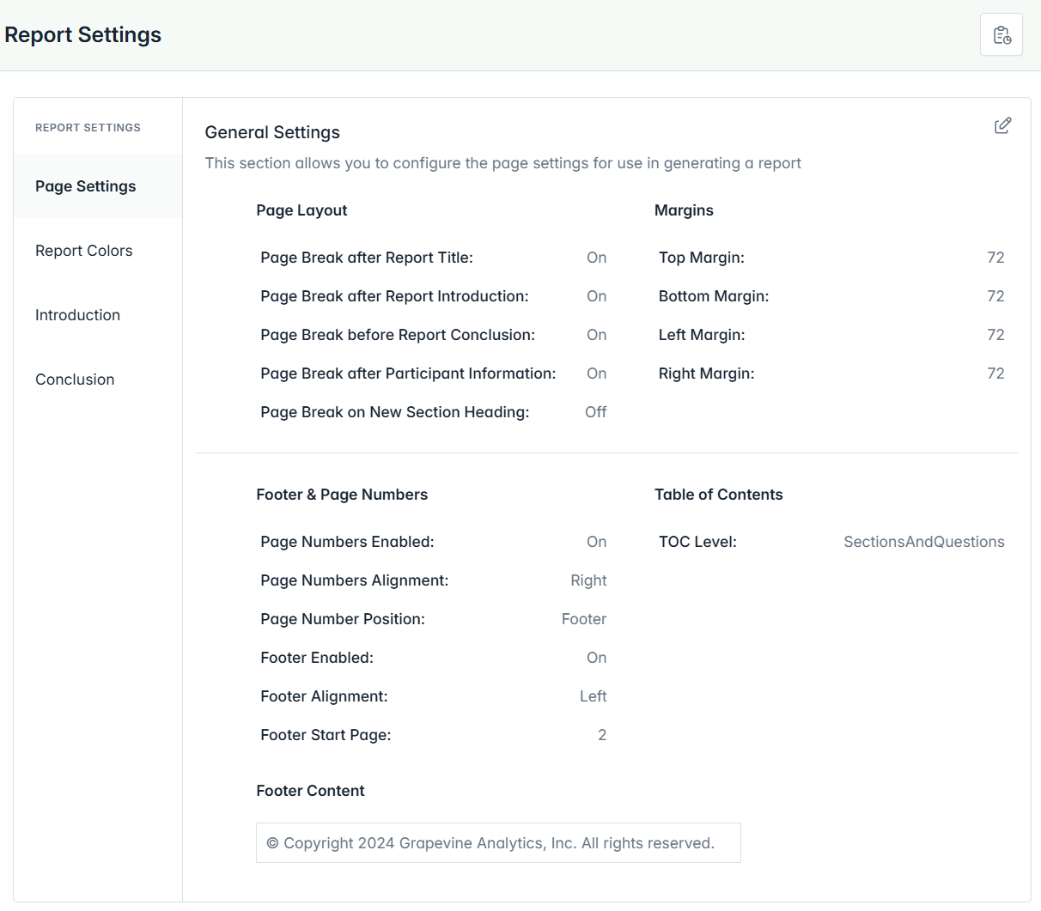Click the On value for Page Break before Report Conclusion

[x=596, y=335]
